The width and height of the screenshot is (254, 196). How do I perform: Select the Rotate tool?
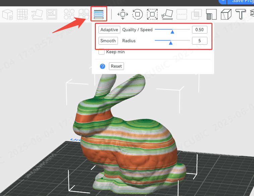pyautogui.click(x=137, y=14)
